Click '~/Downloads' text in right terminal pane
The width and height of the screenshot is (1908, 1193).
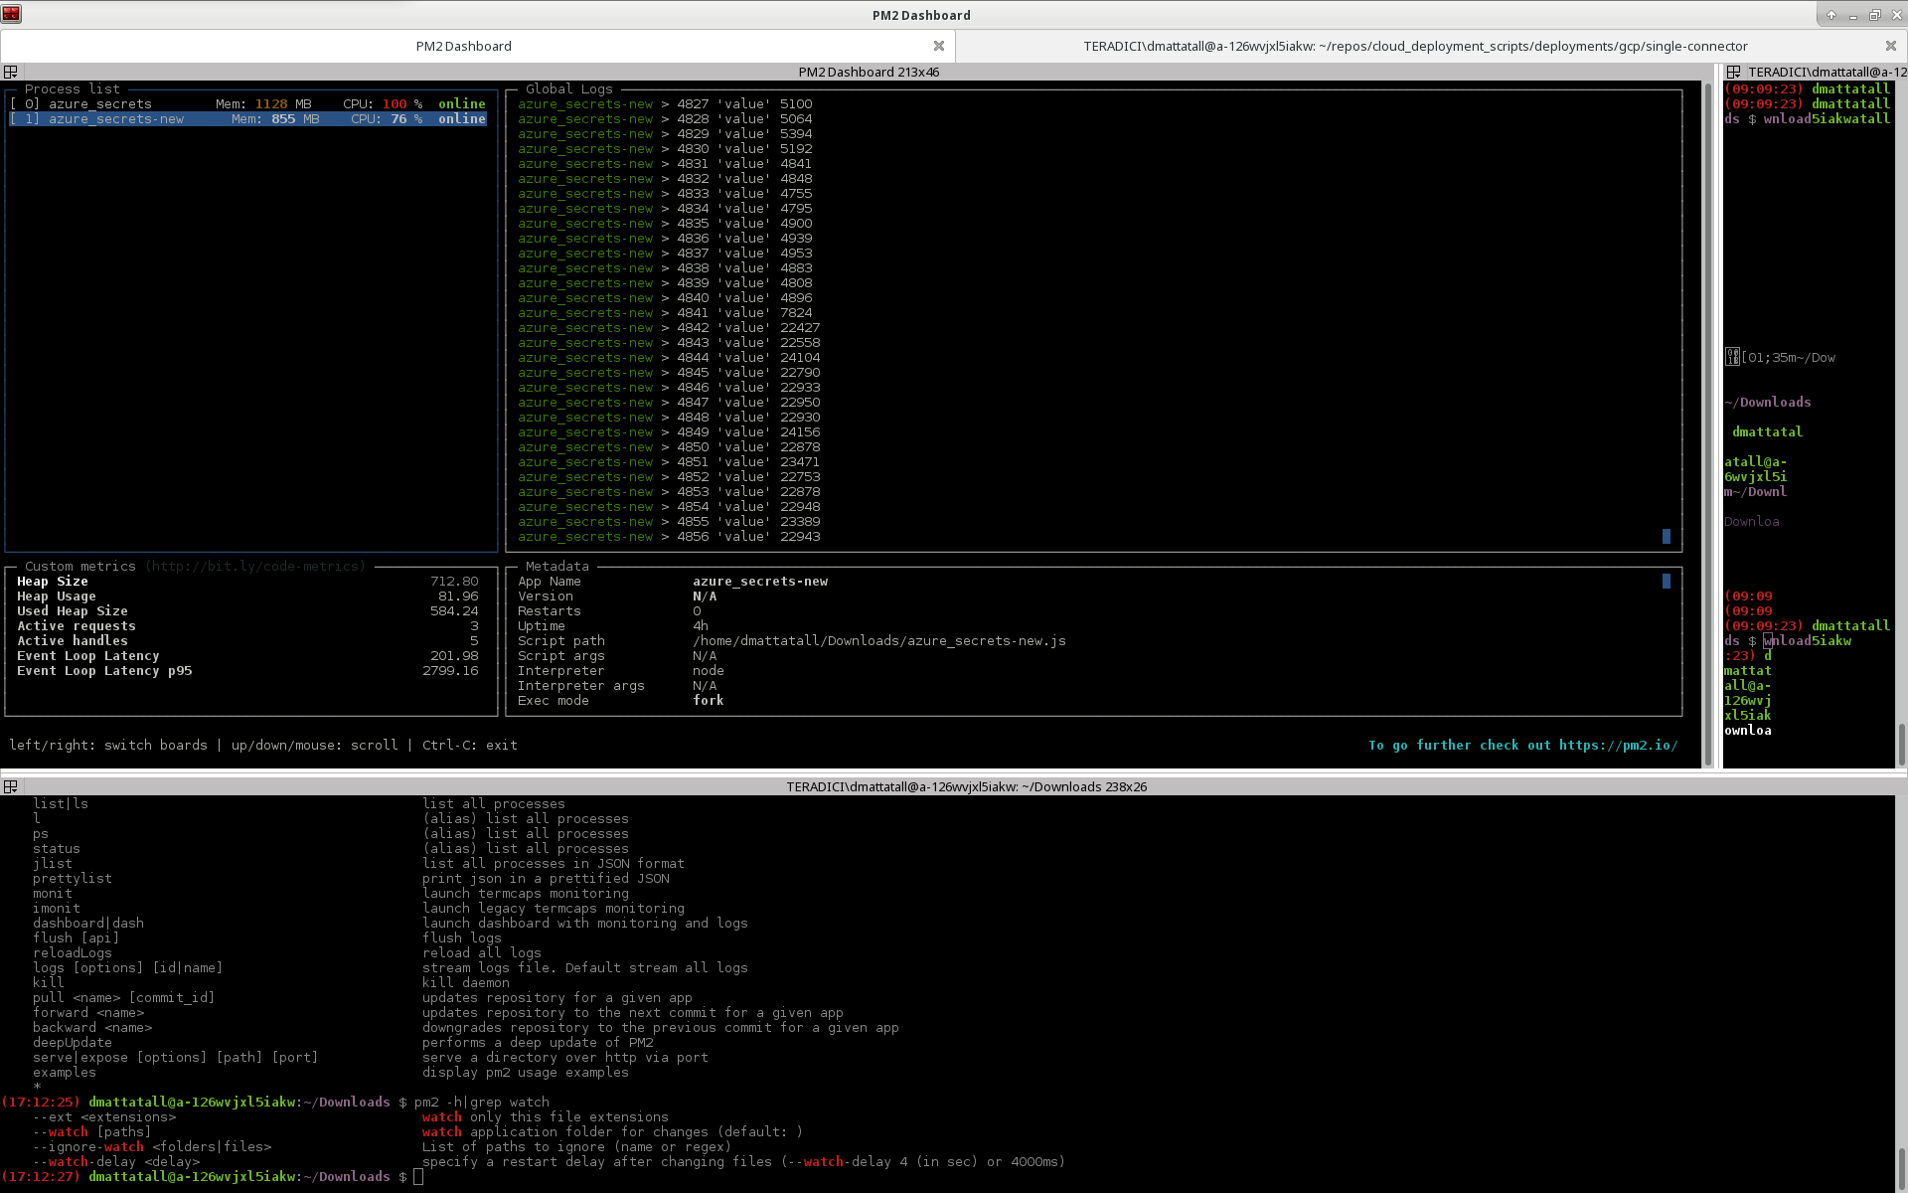pos(1768,402)
